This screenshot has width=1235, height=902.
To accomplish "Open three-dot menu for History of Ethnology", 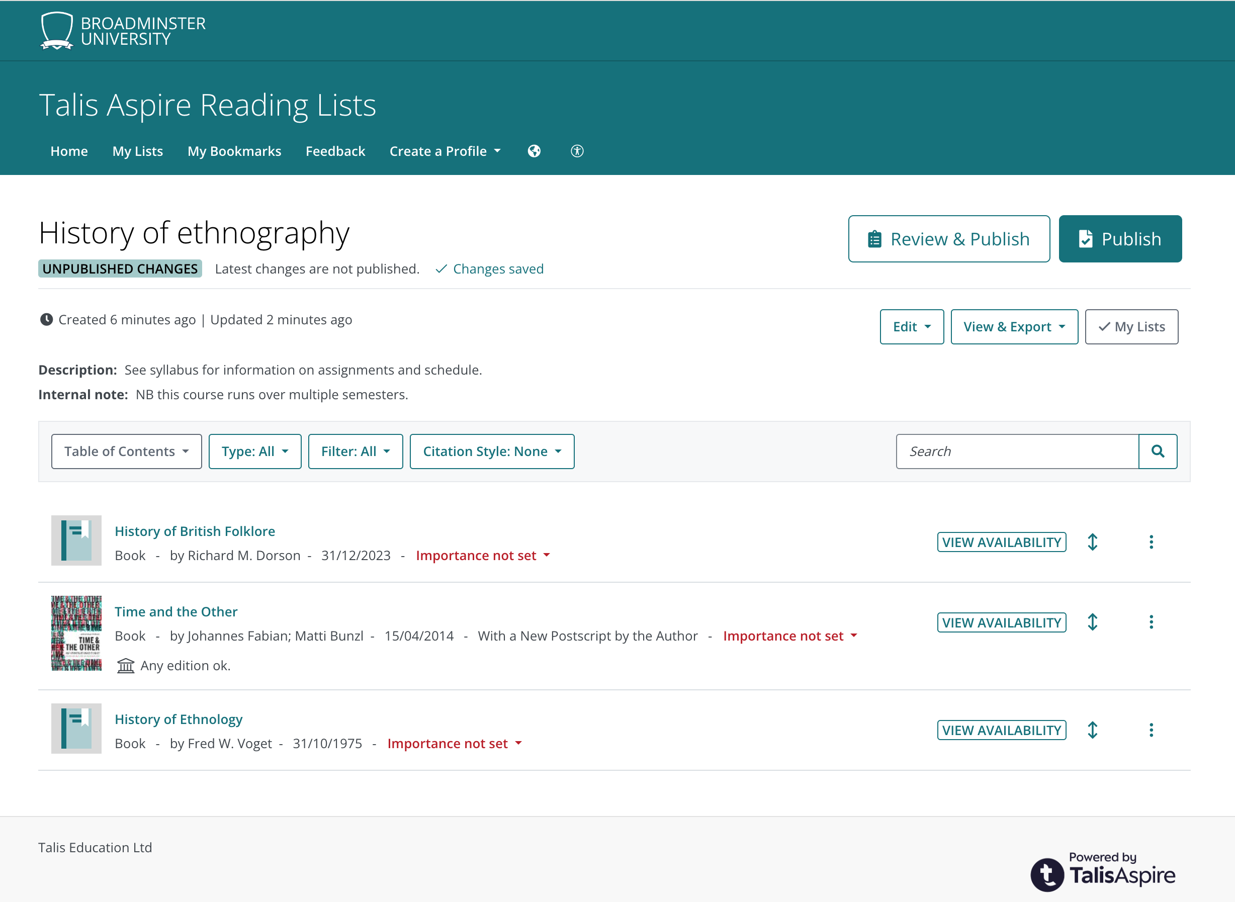I will coord(1152,730).
